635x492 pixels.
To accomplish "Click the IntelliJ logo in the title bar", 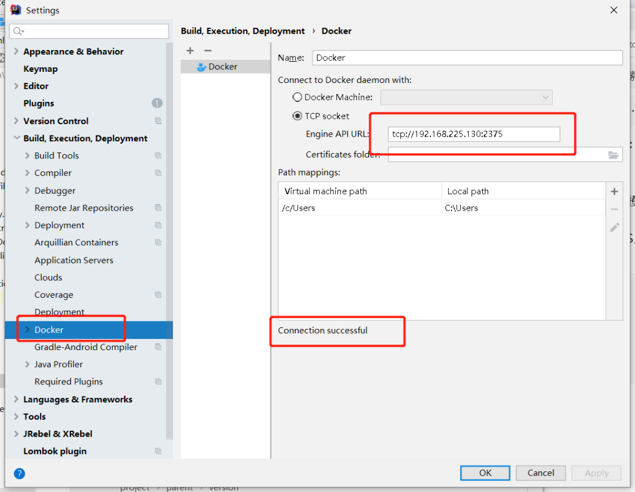I will pyautogui.click(x=15, y=10).
